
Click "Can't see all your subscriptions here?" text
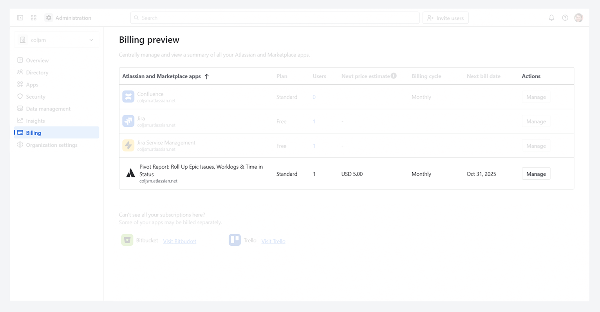tap(162, 215)
